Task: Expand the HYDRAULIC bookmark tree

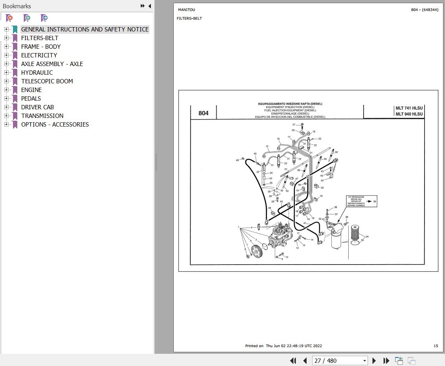Action: click(x=6, y=72)
